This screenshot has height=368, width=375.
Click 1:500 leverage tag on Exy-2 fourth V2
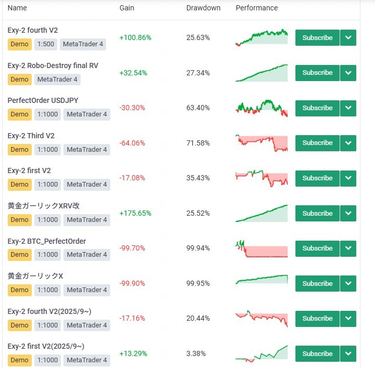[46, 44]
